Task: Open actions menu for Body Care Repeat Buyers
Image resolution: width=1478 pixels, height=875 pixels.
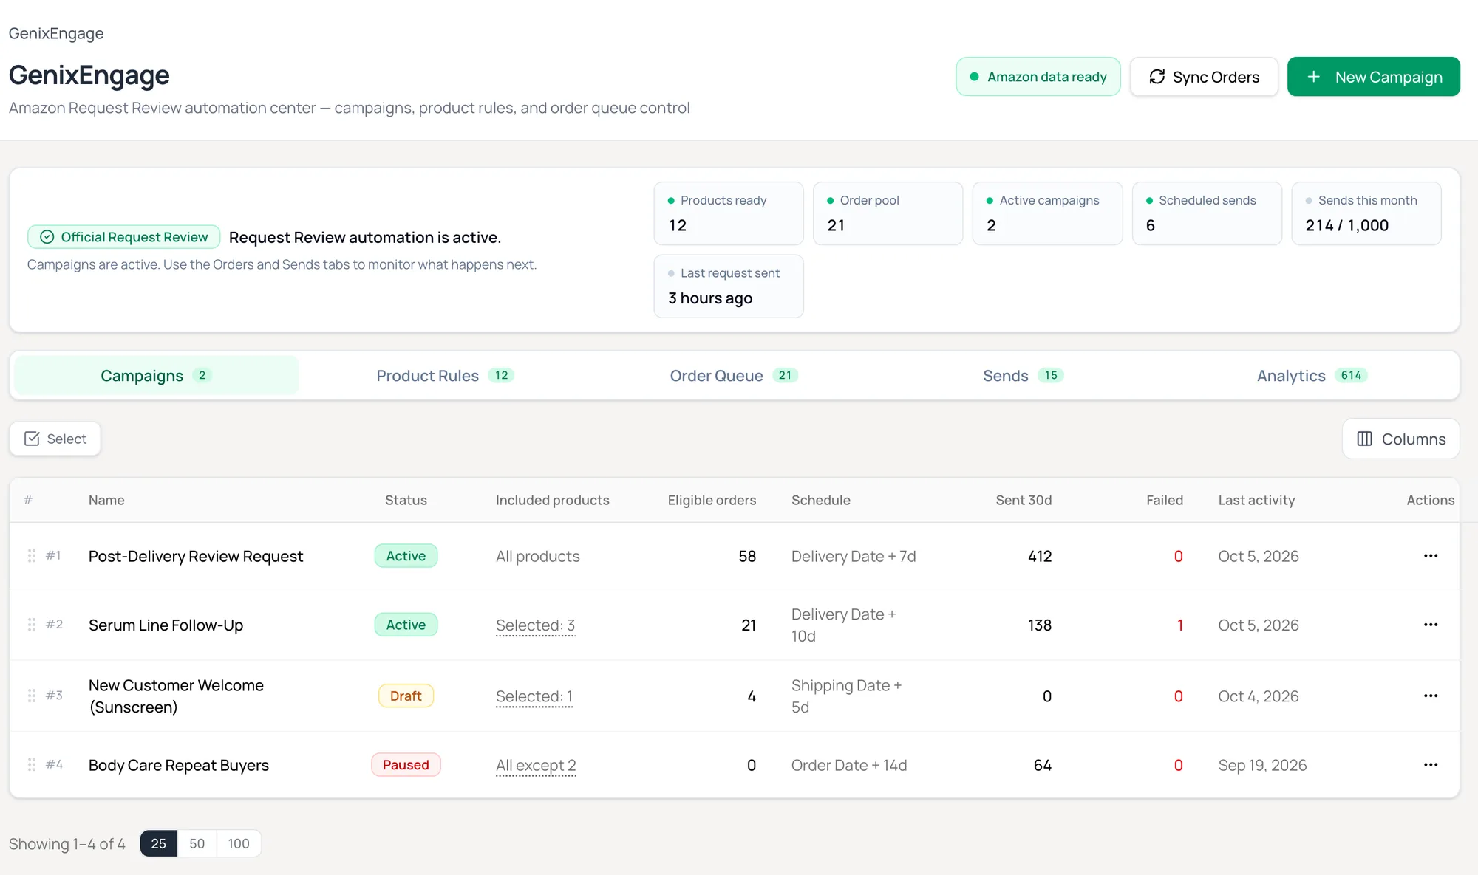Action: [1430, 765]
